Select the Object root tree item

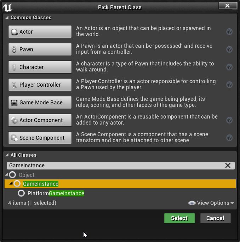pos(26,175)
